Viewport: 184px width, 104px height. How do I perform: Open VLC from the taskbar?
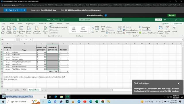coord(73,101)
